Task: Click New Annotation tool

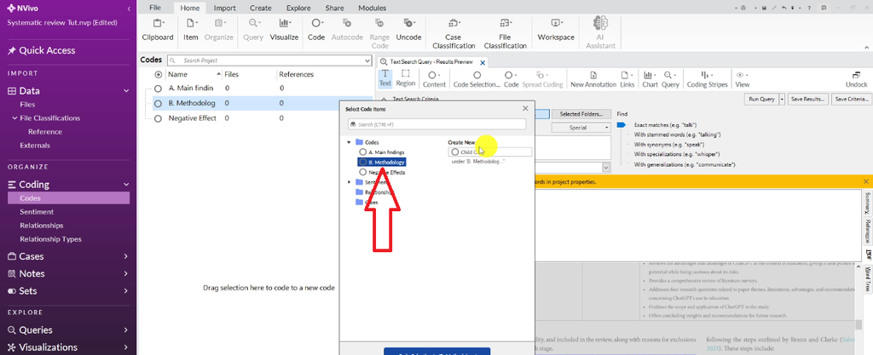Action: pos(593,79)
